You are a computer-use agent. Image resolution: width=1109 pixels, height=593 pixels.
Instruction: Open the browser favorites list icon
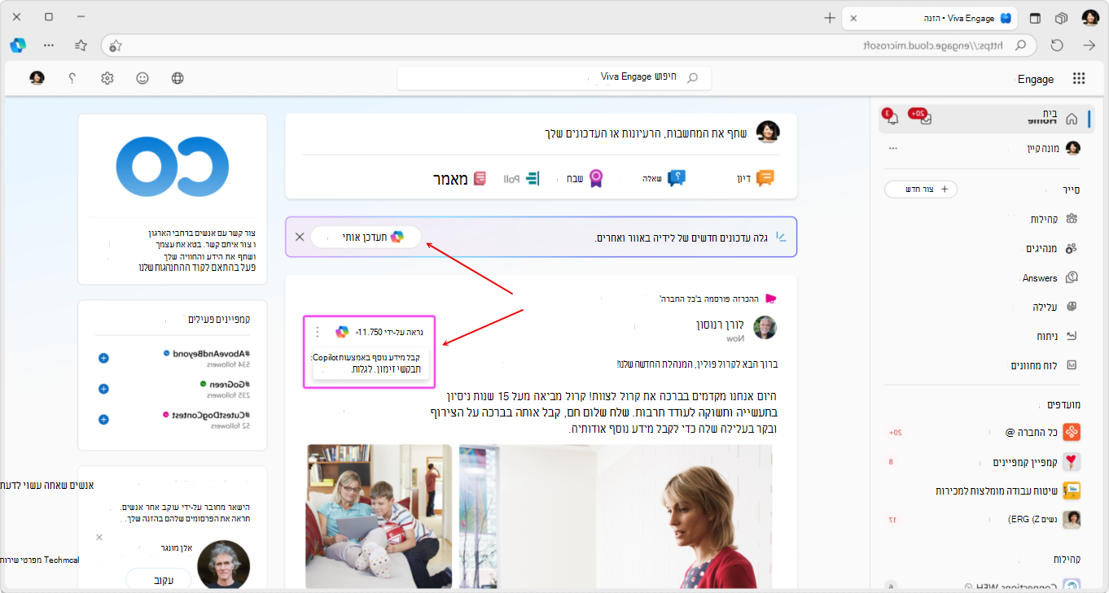81,46
